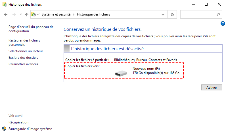
Task: Click the back navigation arrow
Action: click(x=6, y=14)
